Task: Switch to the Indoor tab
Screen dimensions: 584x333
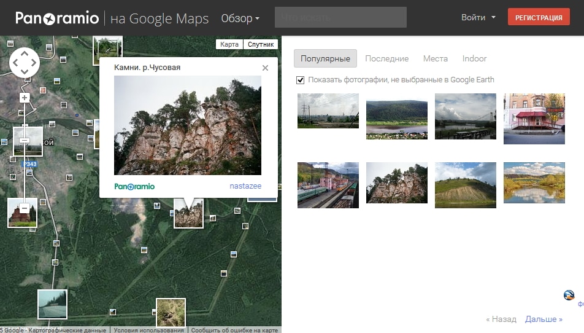Action: tap(474, 59)
